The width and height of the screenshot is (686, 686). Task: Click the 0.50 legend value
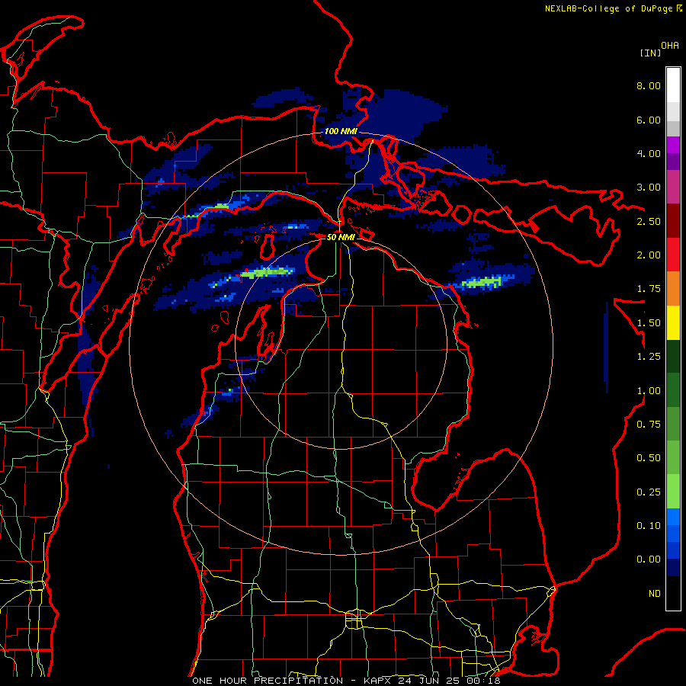click(x=649, y=458)
